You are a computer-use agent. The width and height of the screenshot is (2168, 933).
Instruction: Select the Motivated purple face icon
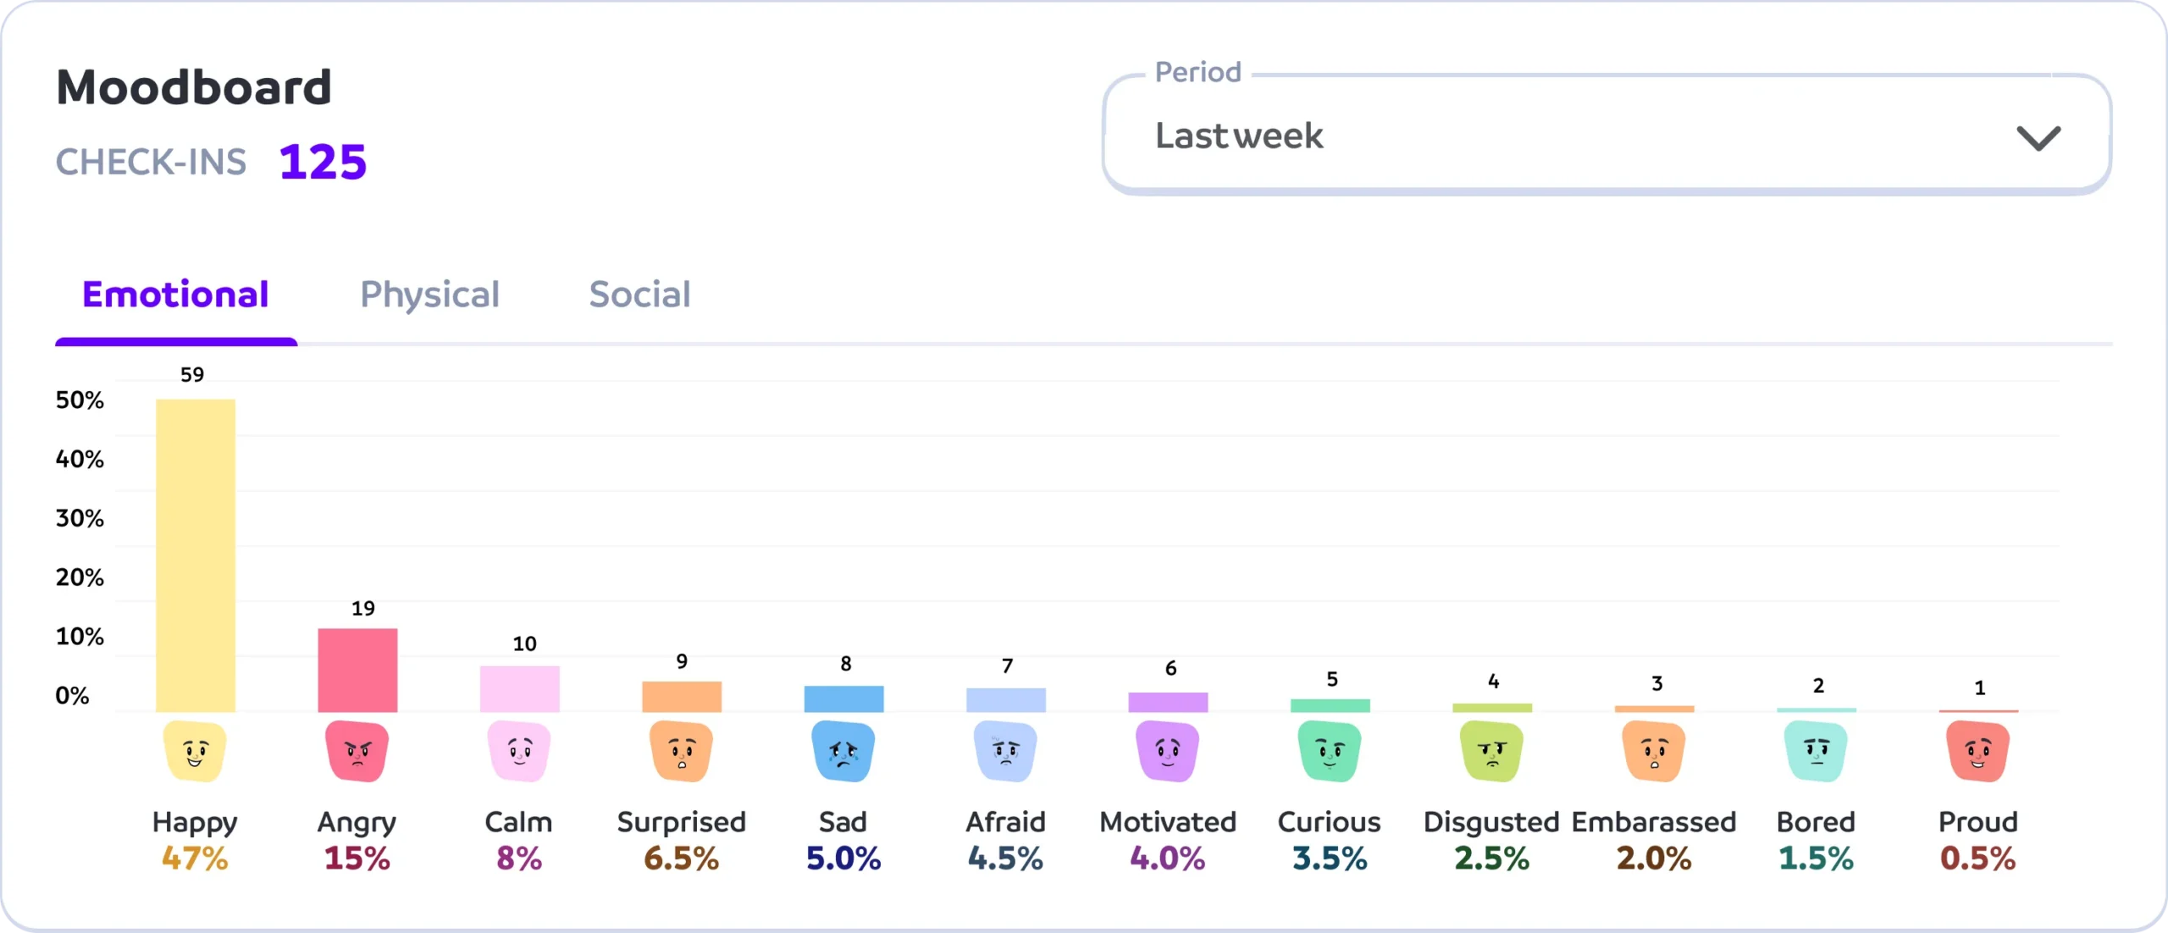coord(1167,751)
